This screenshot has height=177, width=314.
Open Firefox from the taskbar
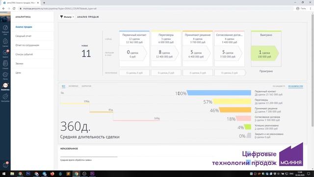[52, 174]
